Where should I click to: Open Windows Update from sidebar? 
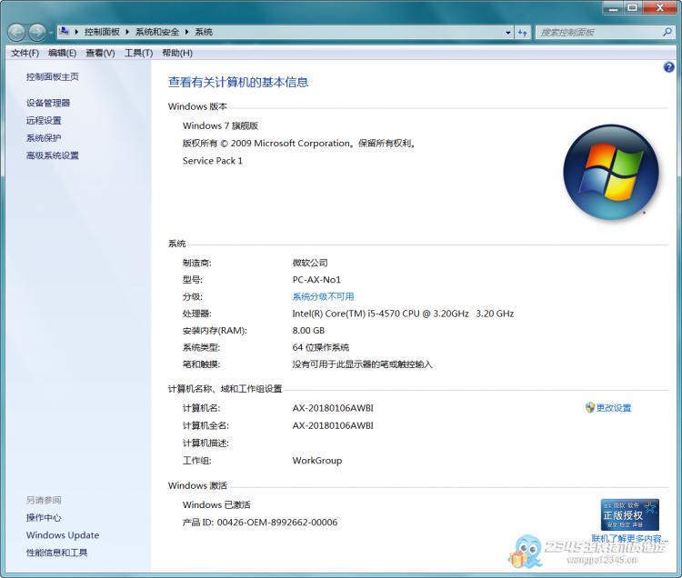pos(63,535)
